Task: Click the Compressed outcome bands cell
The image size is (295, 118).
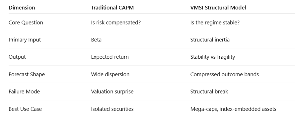Action: coord(224,75)
